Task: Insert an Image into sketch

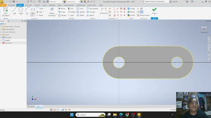Action: 131,9
